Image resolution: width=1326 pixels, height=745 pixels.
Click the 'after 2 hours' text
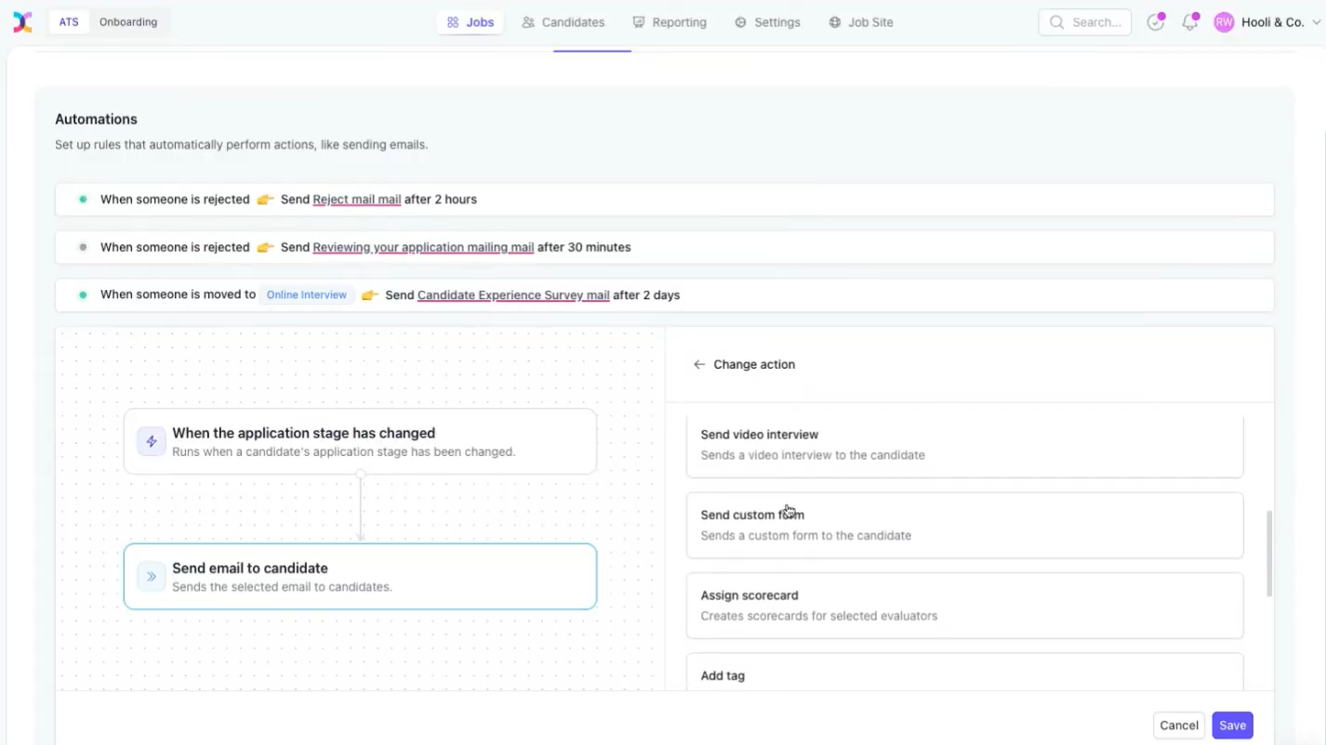tap(441, 199)
